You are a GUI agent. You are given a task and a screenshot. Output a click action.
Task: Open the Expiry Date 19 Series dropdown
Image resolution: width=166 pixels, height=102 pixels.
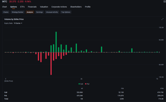[18, 23]
